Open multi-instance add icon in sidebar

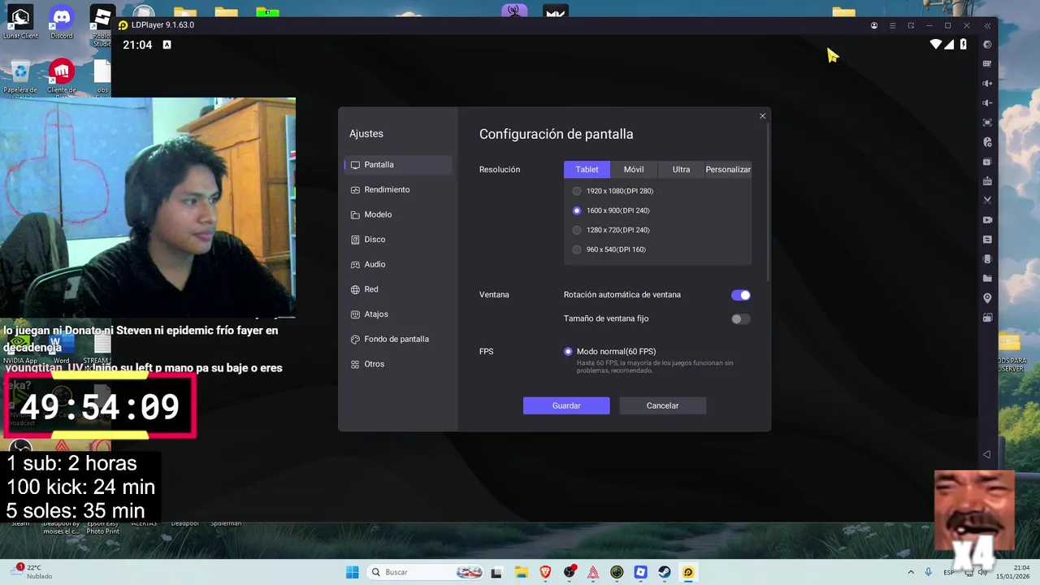click(x=987, y=162)
